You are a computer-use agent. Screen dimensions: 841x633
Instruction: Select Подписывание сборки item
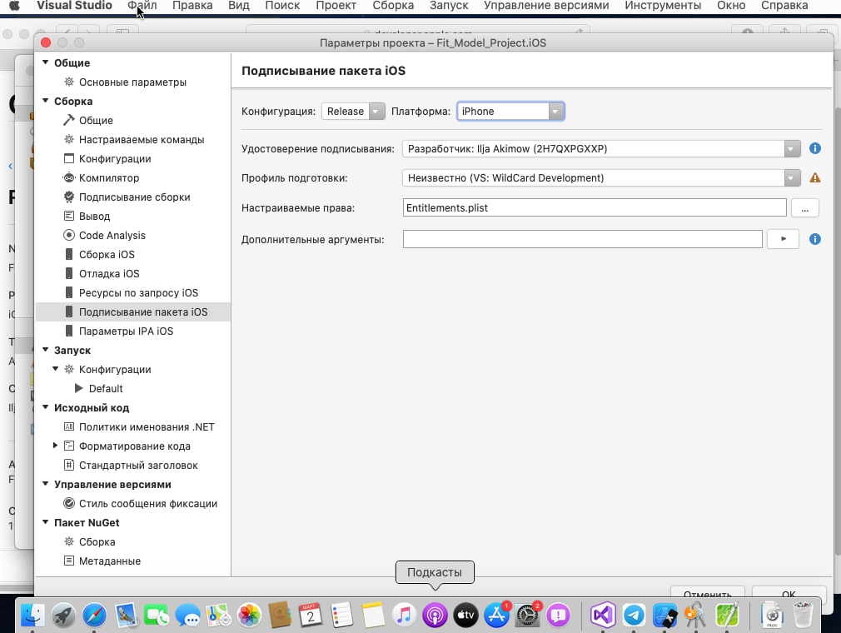click(x=134, y=197)
